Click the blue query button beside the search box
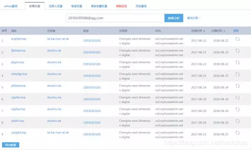 tap(174, 18)
